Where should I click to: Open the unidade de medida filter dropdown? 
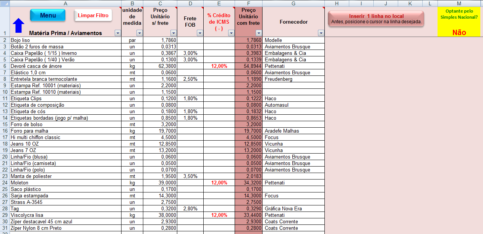coord(139,33)
